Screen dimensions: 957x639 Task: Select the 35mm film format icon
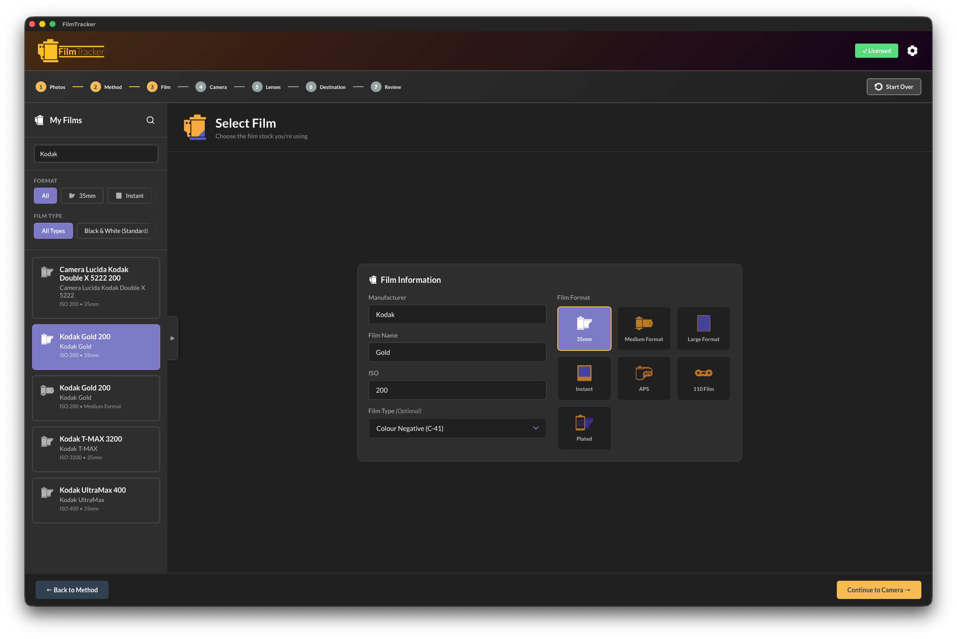pyautogui.click(x=584, y=328)
